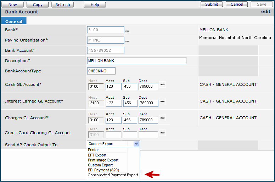275x182 pixels.
Task: Click the BankAccountType input field
Action: 101,71
